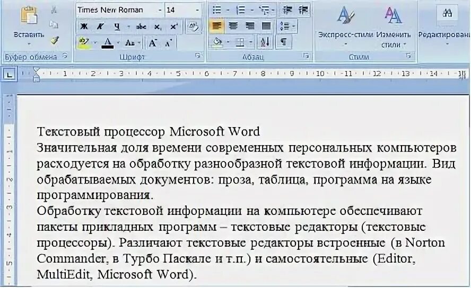Click inside the font size field

[x=179, y=10]
